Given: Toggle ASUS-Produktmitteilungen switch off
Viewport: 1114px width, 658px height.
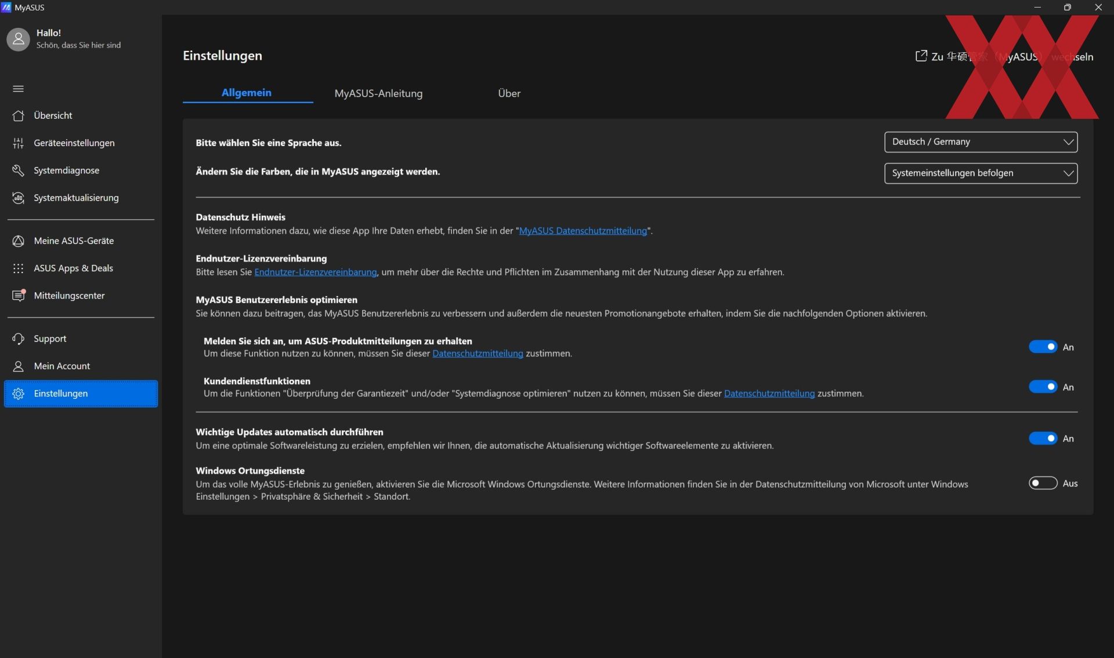Looking at the screenshot, I should tap(1043, 347).
